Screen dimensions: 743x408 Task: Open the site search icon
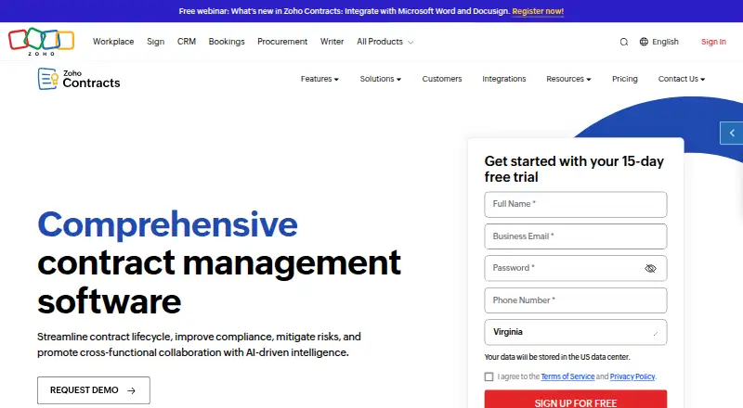click(624, 42)
